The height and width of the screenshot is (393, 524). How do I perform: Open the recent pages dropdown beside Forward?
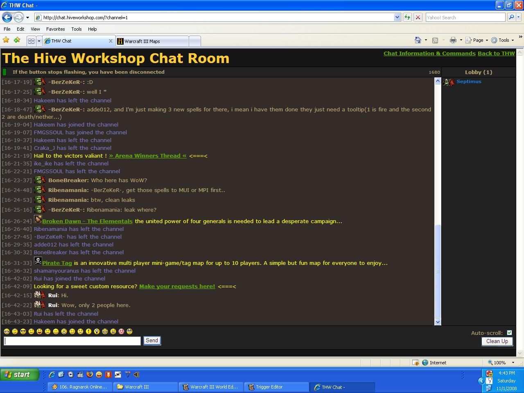pos(27,17)
